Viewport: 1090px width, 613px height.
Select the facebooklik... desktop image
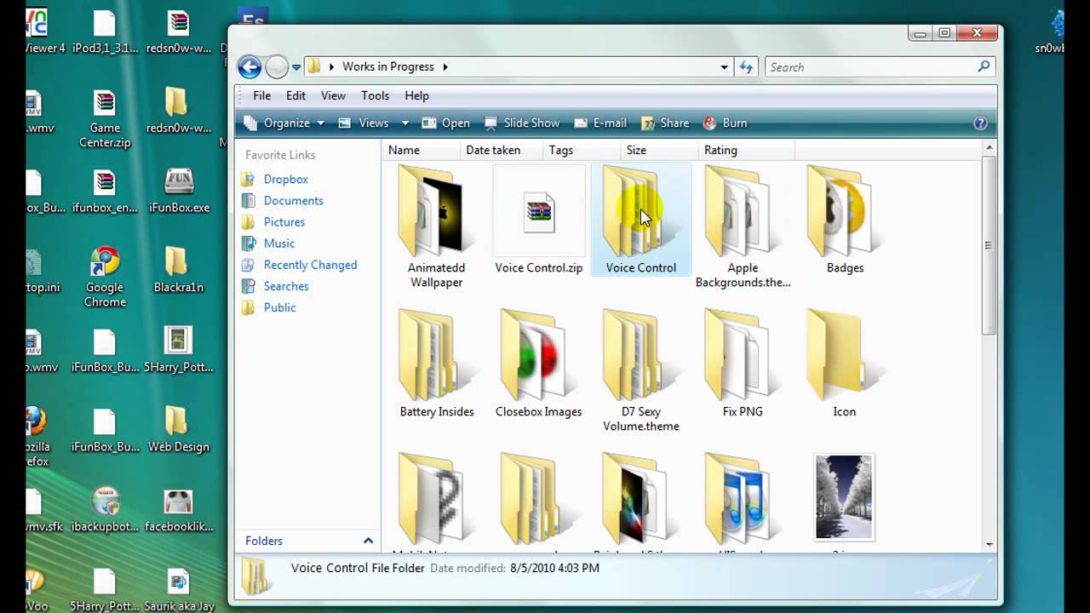(179, 510)
